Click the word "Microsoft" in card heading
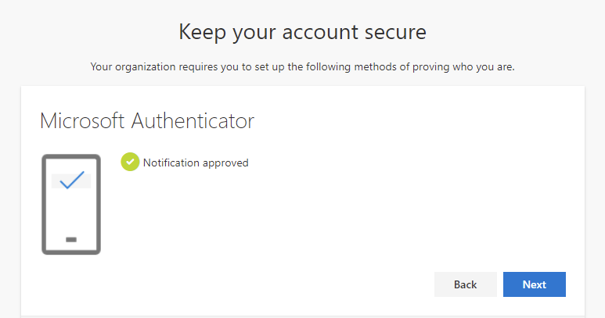The width and height of the screenshot is (605, 318). pyautogui.click(x=82, y=121)
